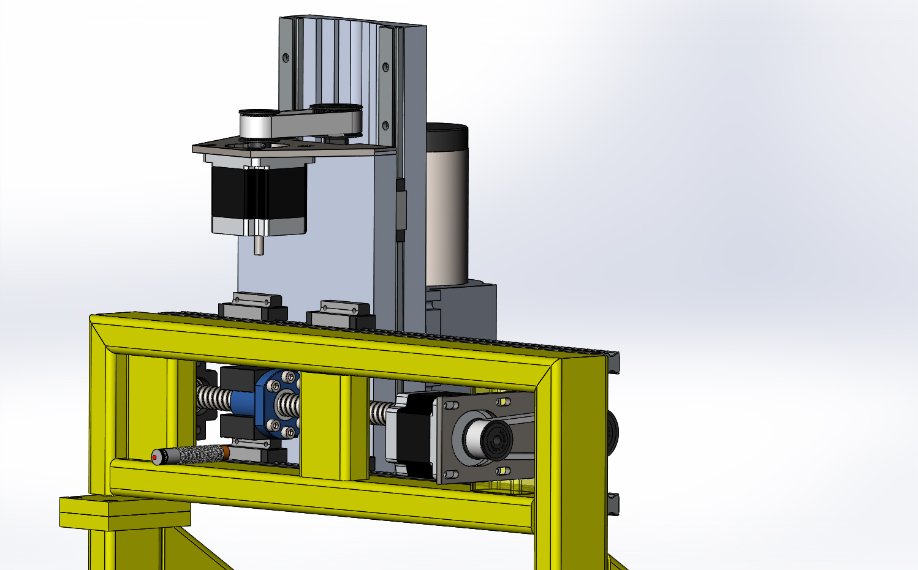Select the vertical stepper motor output shaft
918x570 pixels.
pyautogui.click(x=259, y=245)
